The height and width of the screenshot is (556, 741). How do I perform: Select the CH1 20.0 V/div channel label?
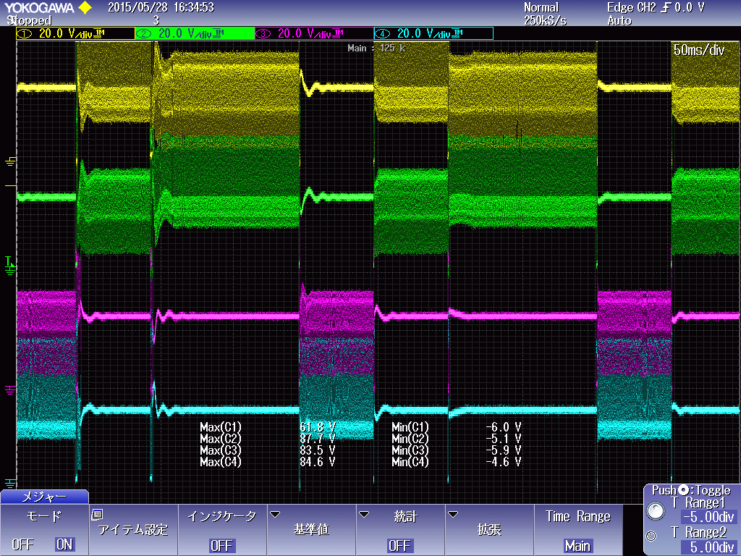(x=75, y=33)
